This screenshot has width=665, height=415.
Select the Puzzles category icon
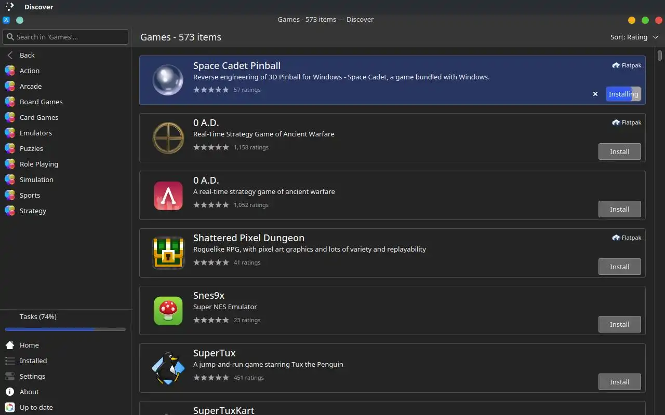click(10, 148)
